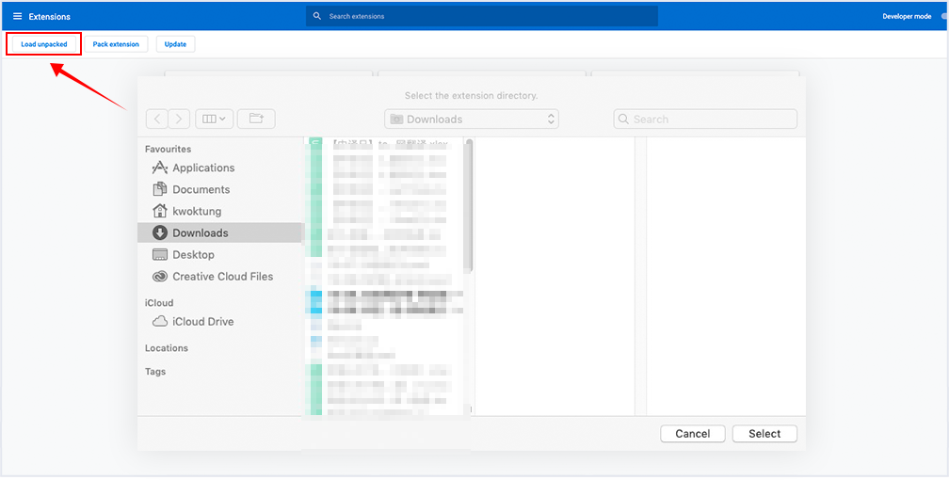Click Pack extension button
Viewport: 949px width, 480px height.
point(116,44)
